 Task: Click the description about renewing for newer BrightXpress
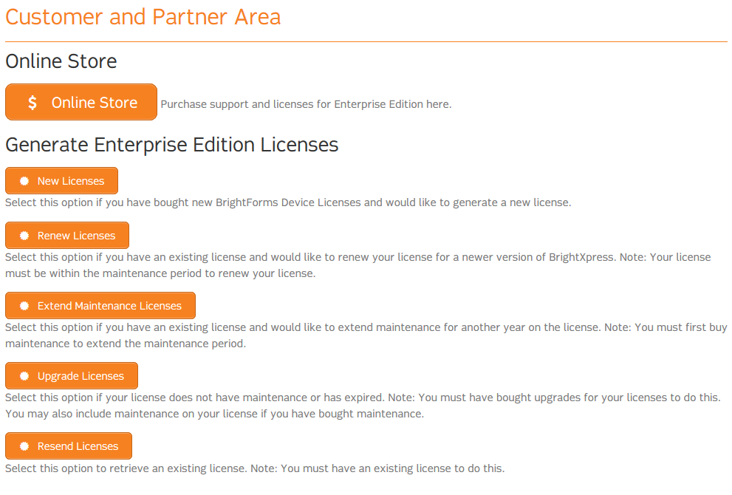[x=358, y=258]
